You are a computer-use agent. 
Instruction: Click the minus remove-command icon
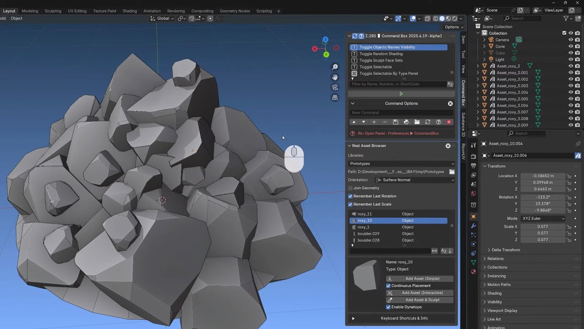[385, 122]
